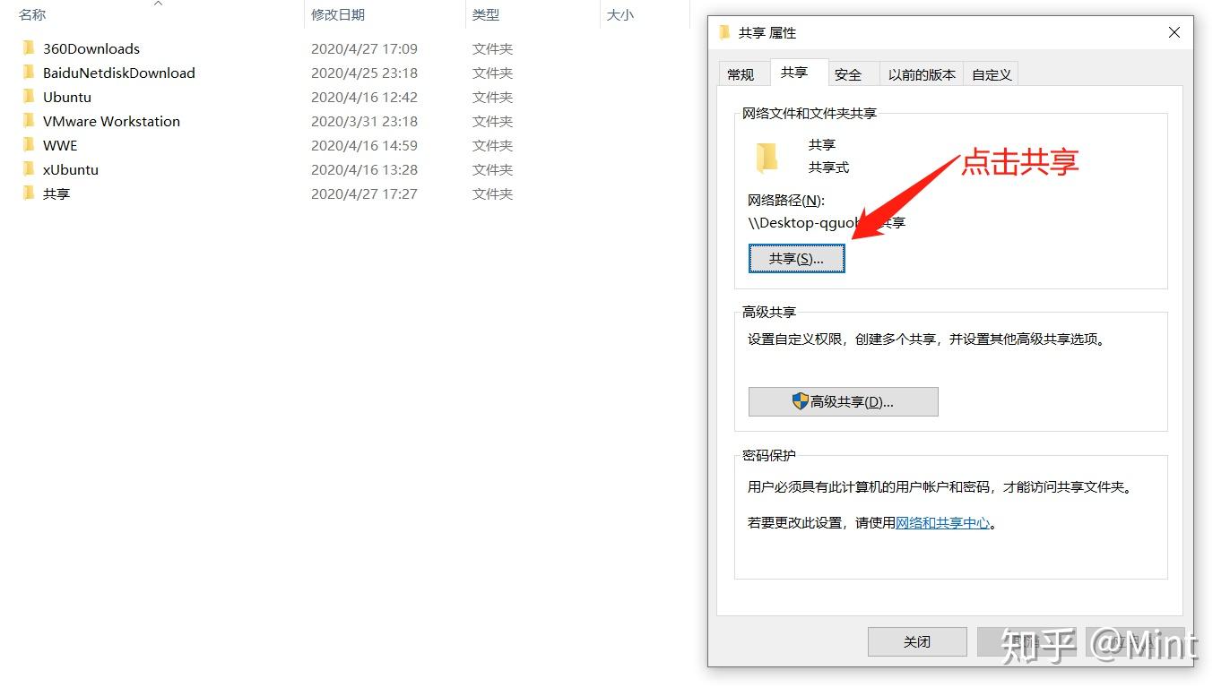Click the 共享 folder icon in file list

click(x=29, y=193)
